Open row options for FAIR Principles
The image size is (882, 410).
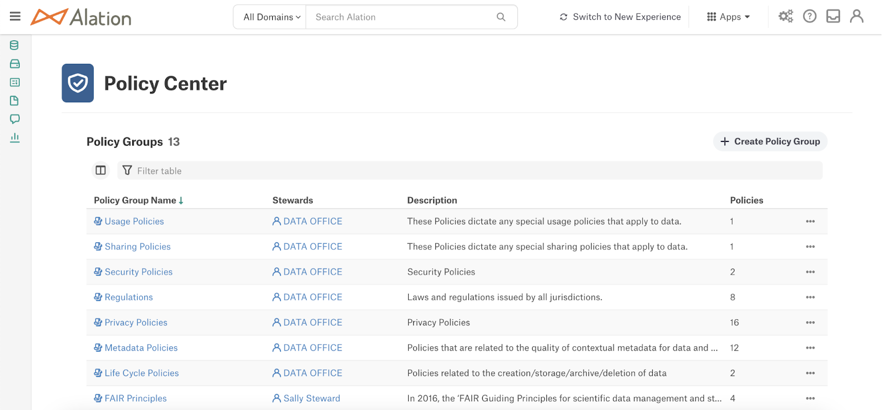810,398
